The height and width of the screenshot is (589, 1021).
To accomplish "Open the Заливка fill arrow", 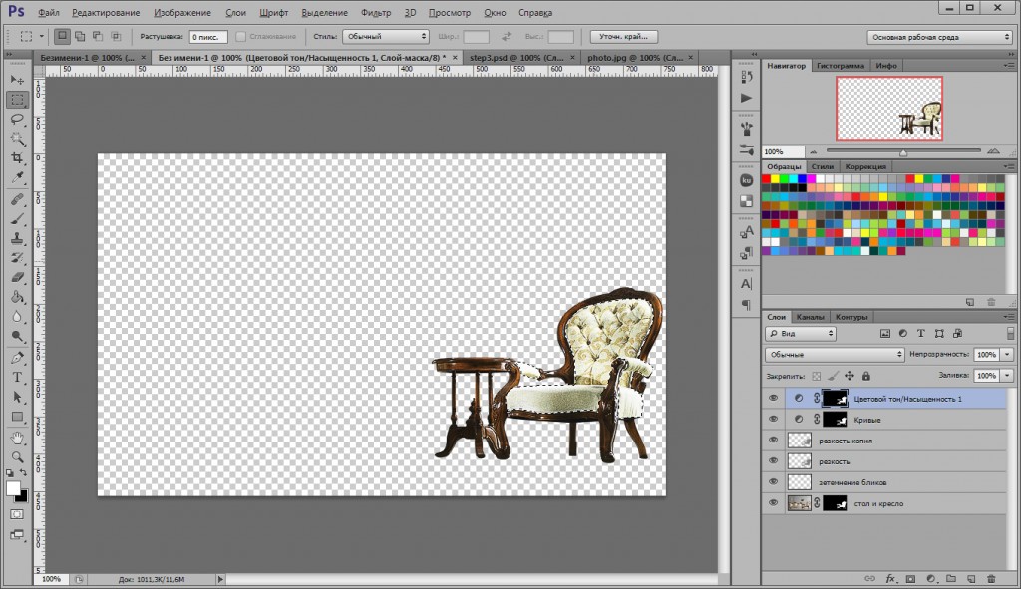I will [x=1007, y=376].
